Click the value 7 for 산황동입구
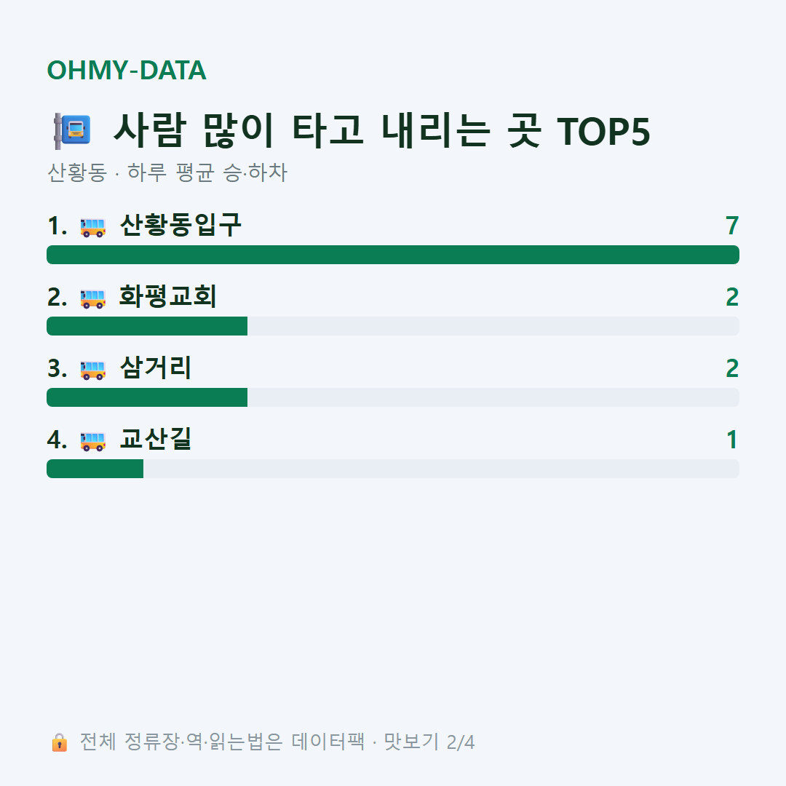This screenshot has width=786, height=786. click(732, 226)
